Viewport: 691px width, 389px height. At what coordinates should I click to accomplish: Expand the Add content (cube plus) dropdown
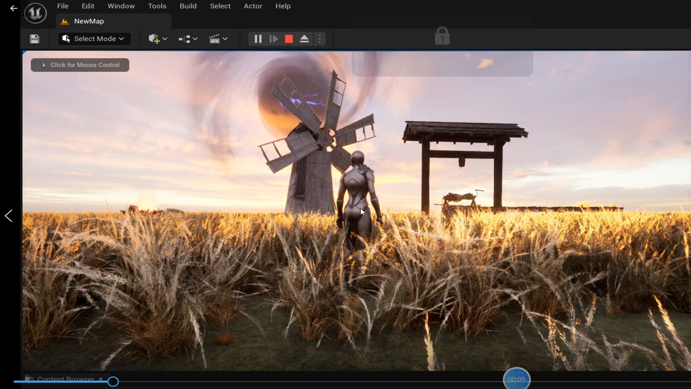tap(158, 39)
